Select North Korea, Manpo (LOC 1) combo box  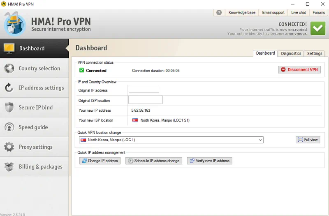tap(171, 140)
